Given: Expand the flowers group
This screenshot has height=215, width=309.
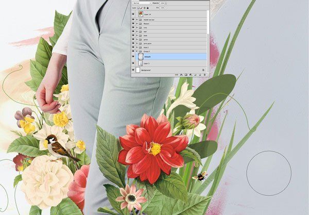Looking at the screenshot, I should (137, 24).
